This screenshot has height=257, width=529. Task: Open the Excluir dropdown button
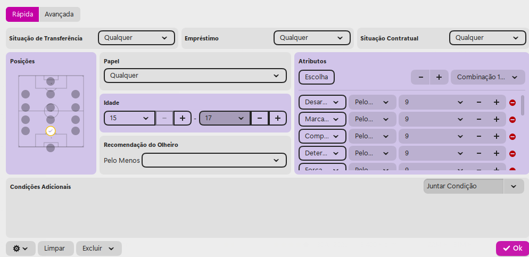(x=99, y=248)
